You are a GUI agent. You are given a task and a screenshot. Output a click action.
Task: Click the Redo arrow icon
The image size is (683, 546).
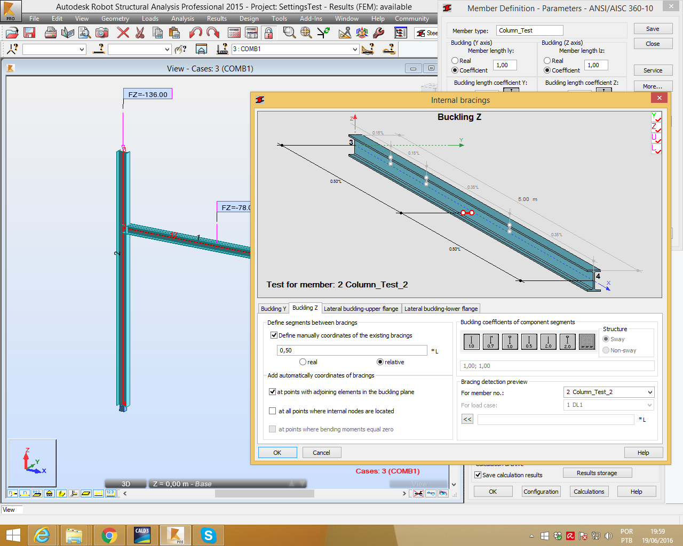pos(213,33)
